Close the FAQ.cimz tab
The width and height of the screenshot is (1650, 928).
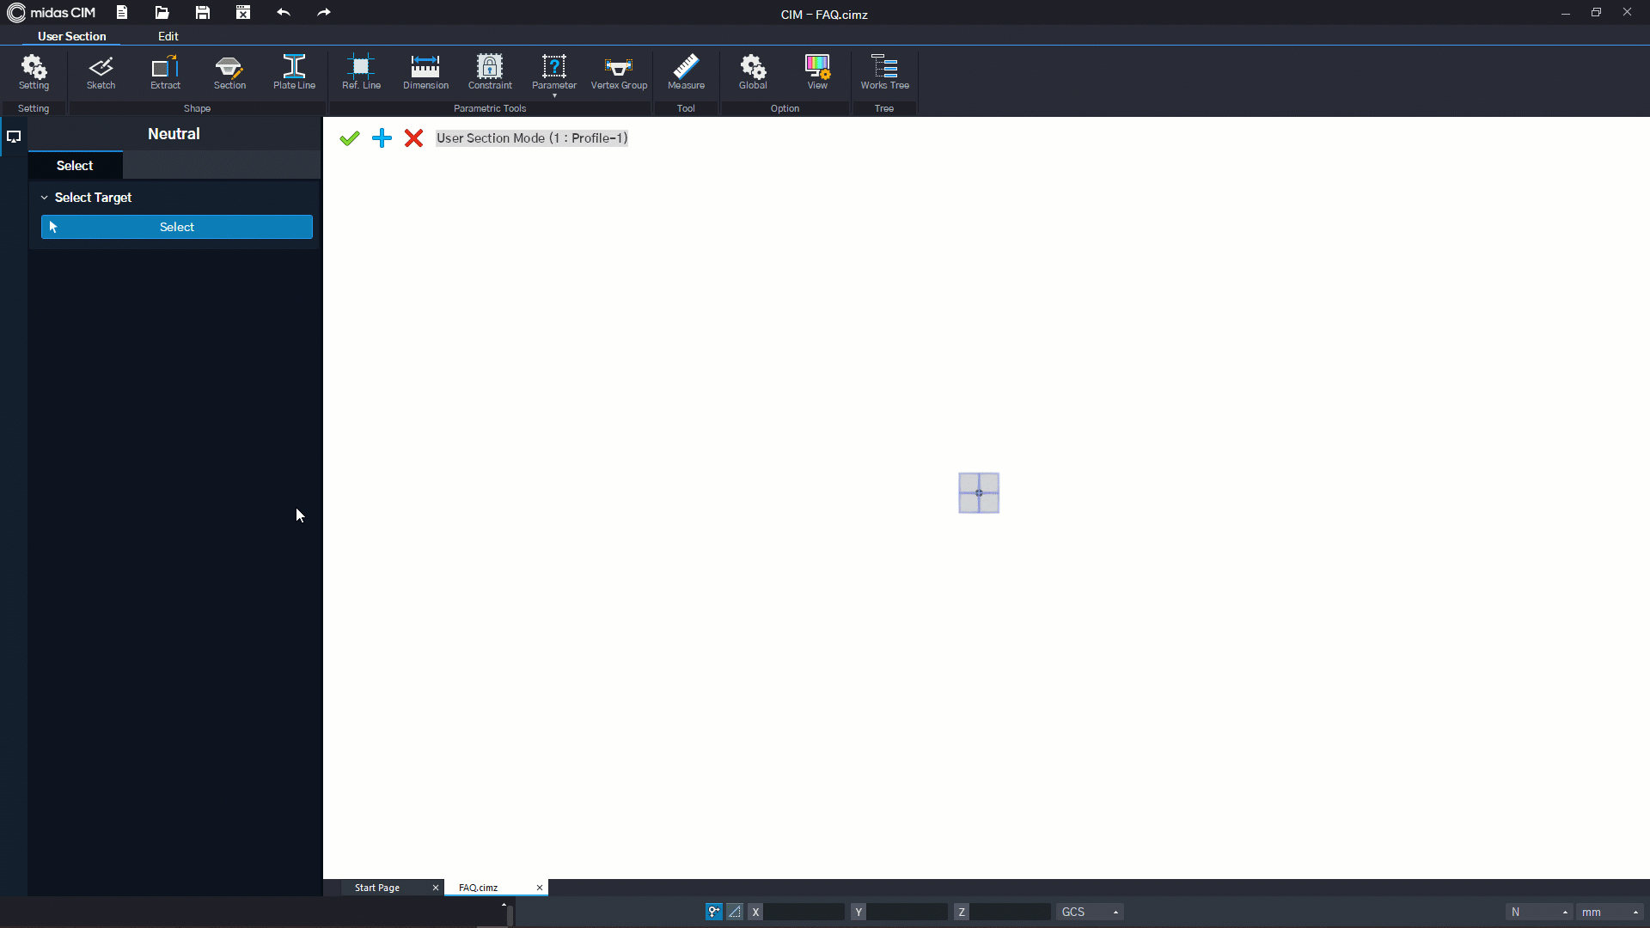pyautogui.click(x=540, y=888)
